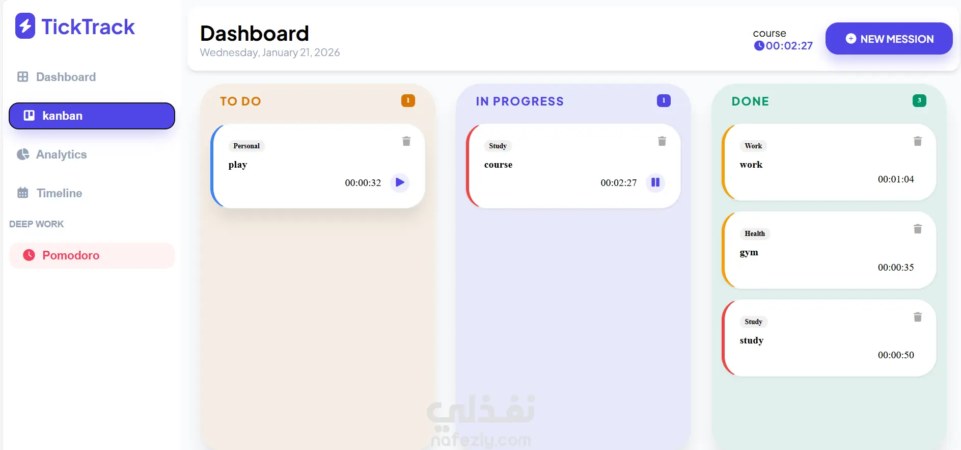This screenshot has height=450, width=961.
Task: Delete the 'course' task with trash icon
Action: (662, 141)
